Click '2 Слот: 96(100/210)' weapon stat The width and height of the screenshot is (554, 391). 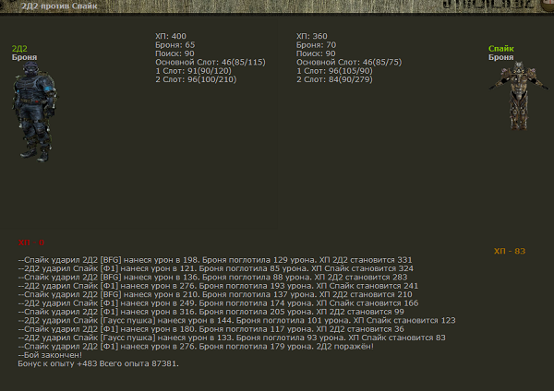(196, 78)
